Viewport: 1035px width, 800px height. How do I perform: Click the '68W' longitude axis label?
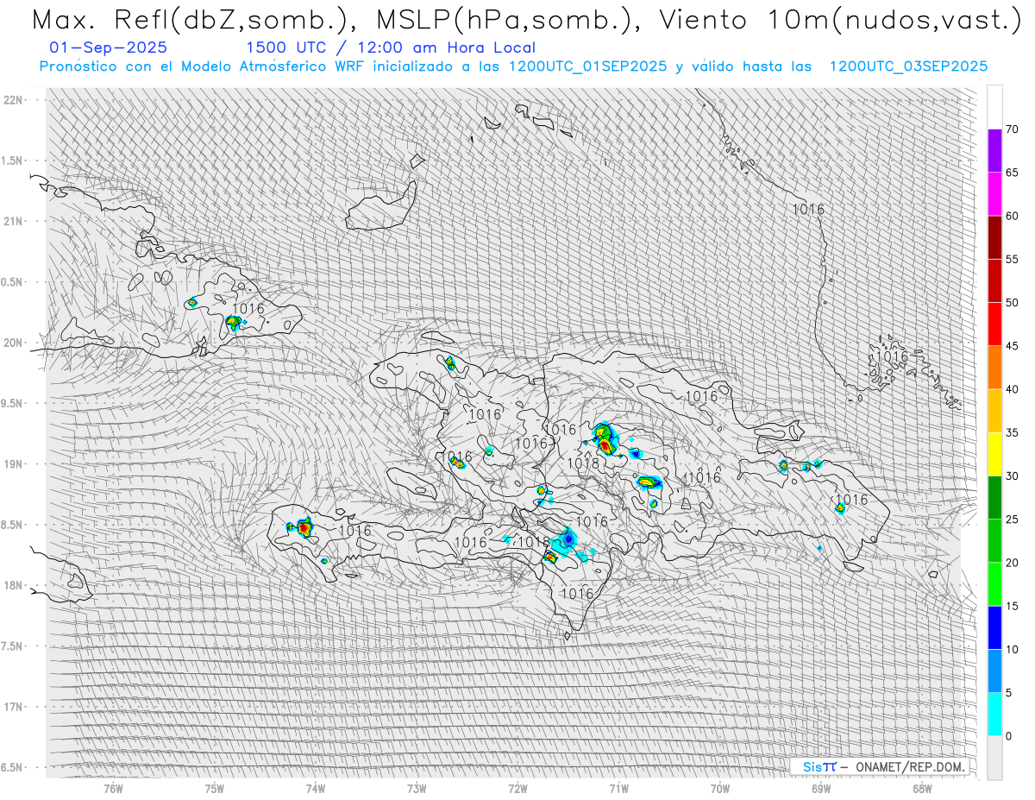(922, 788)
